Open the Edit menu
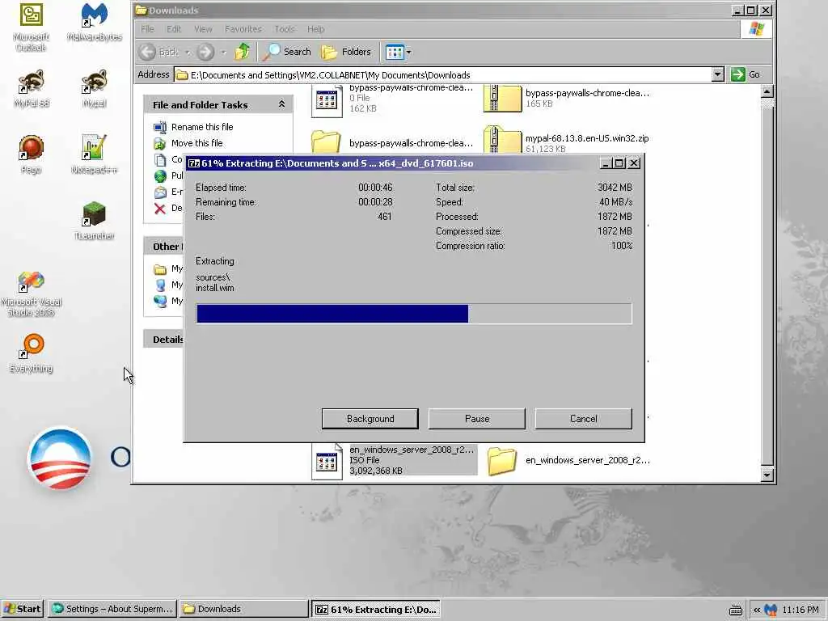828x621 pixels. [x=174, y=29]
